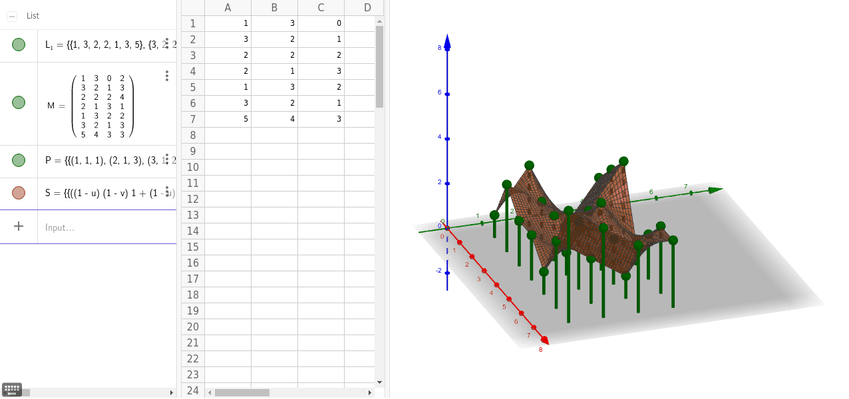Click the plus icon beside Input
The height and width of the screenshot is (399, 849).
pos(19,227)
